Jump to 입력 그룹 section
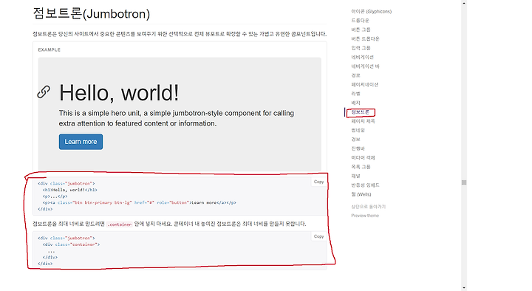532x291 pixels. pos(361,48)
